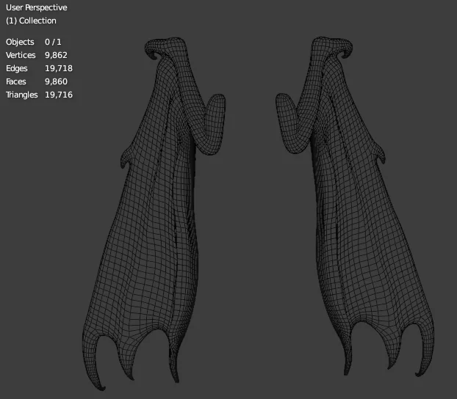Click the vertices value '9,862'
This screenshot has width=457, height=399.
(56, 55)
